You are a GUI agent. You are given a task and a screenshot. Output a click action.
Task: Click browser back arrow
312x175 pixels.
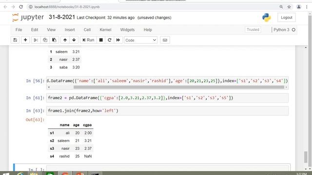(x=5, y=7)
